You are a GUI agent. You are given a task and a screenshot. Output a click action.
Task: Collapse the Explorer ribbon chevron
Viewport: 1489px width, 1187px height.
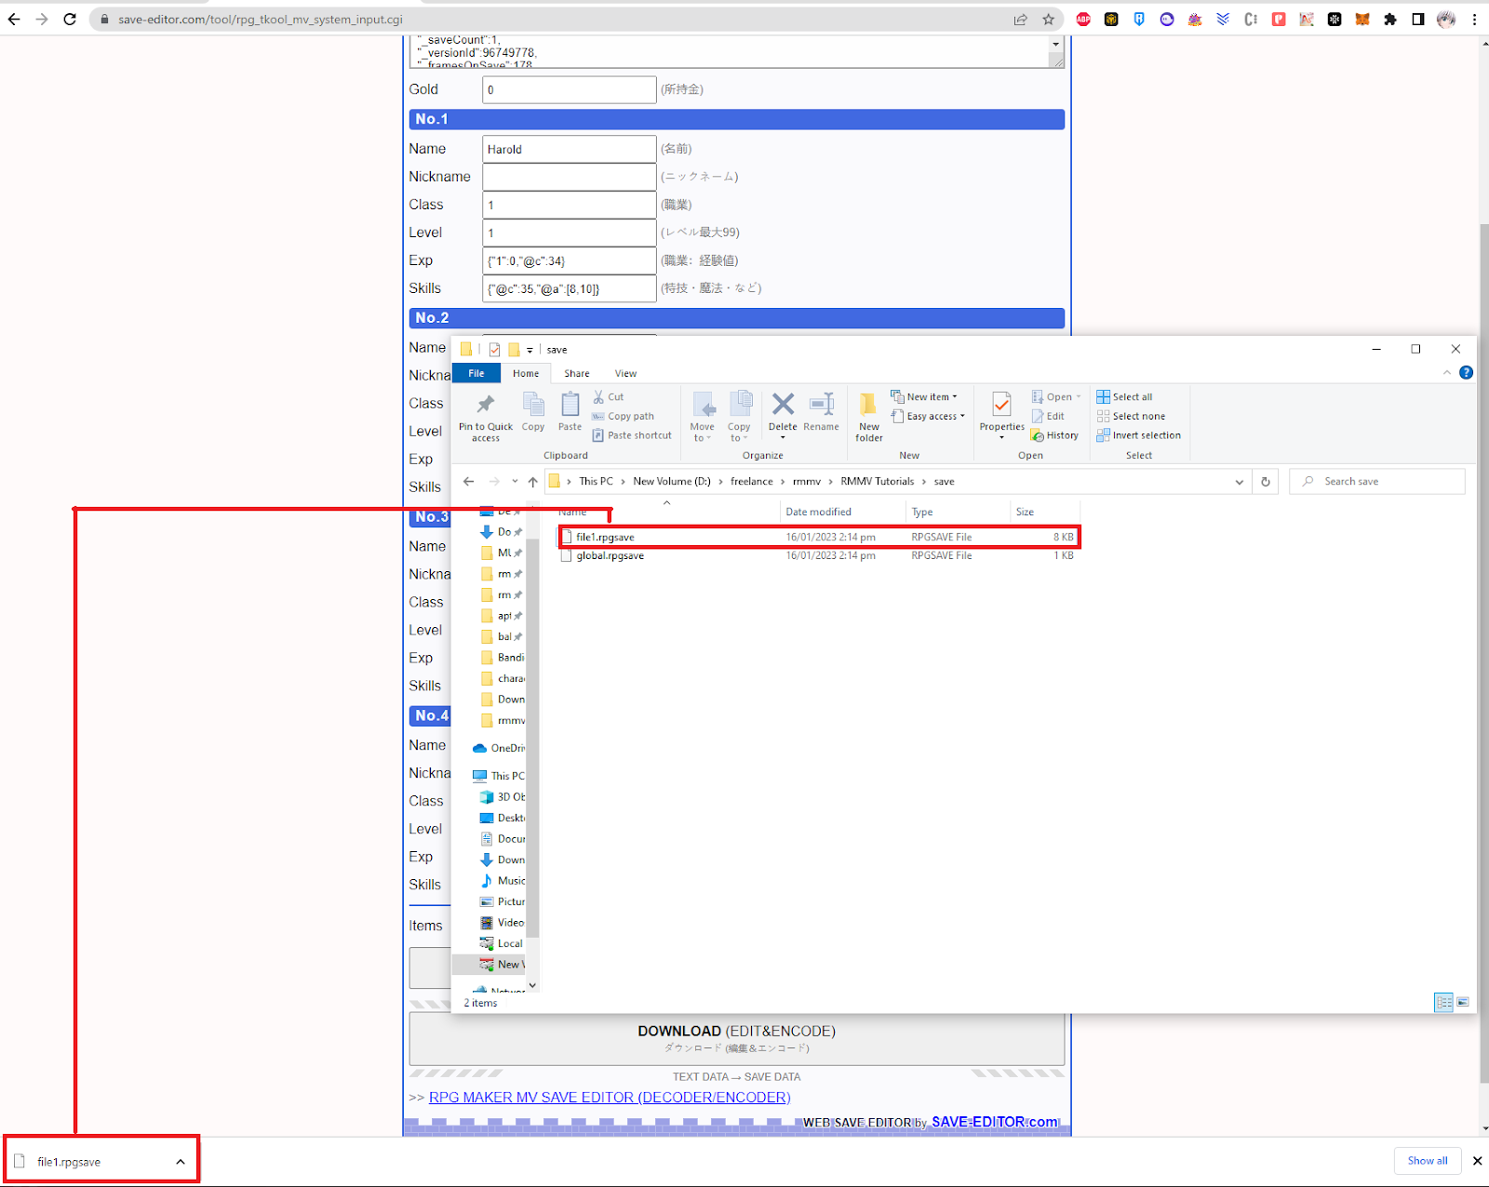[x=1446, y=372]
